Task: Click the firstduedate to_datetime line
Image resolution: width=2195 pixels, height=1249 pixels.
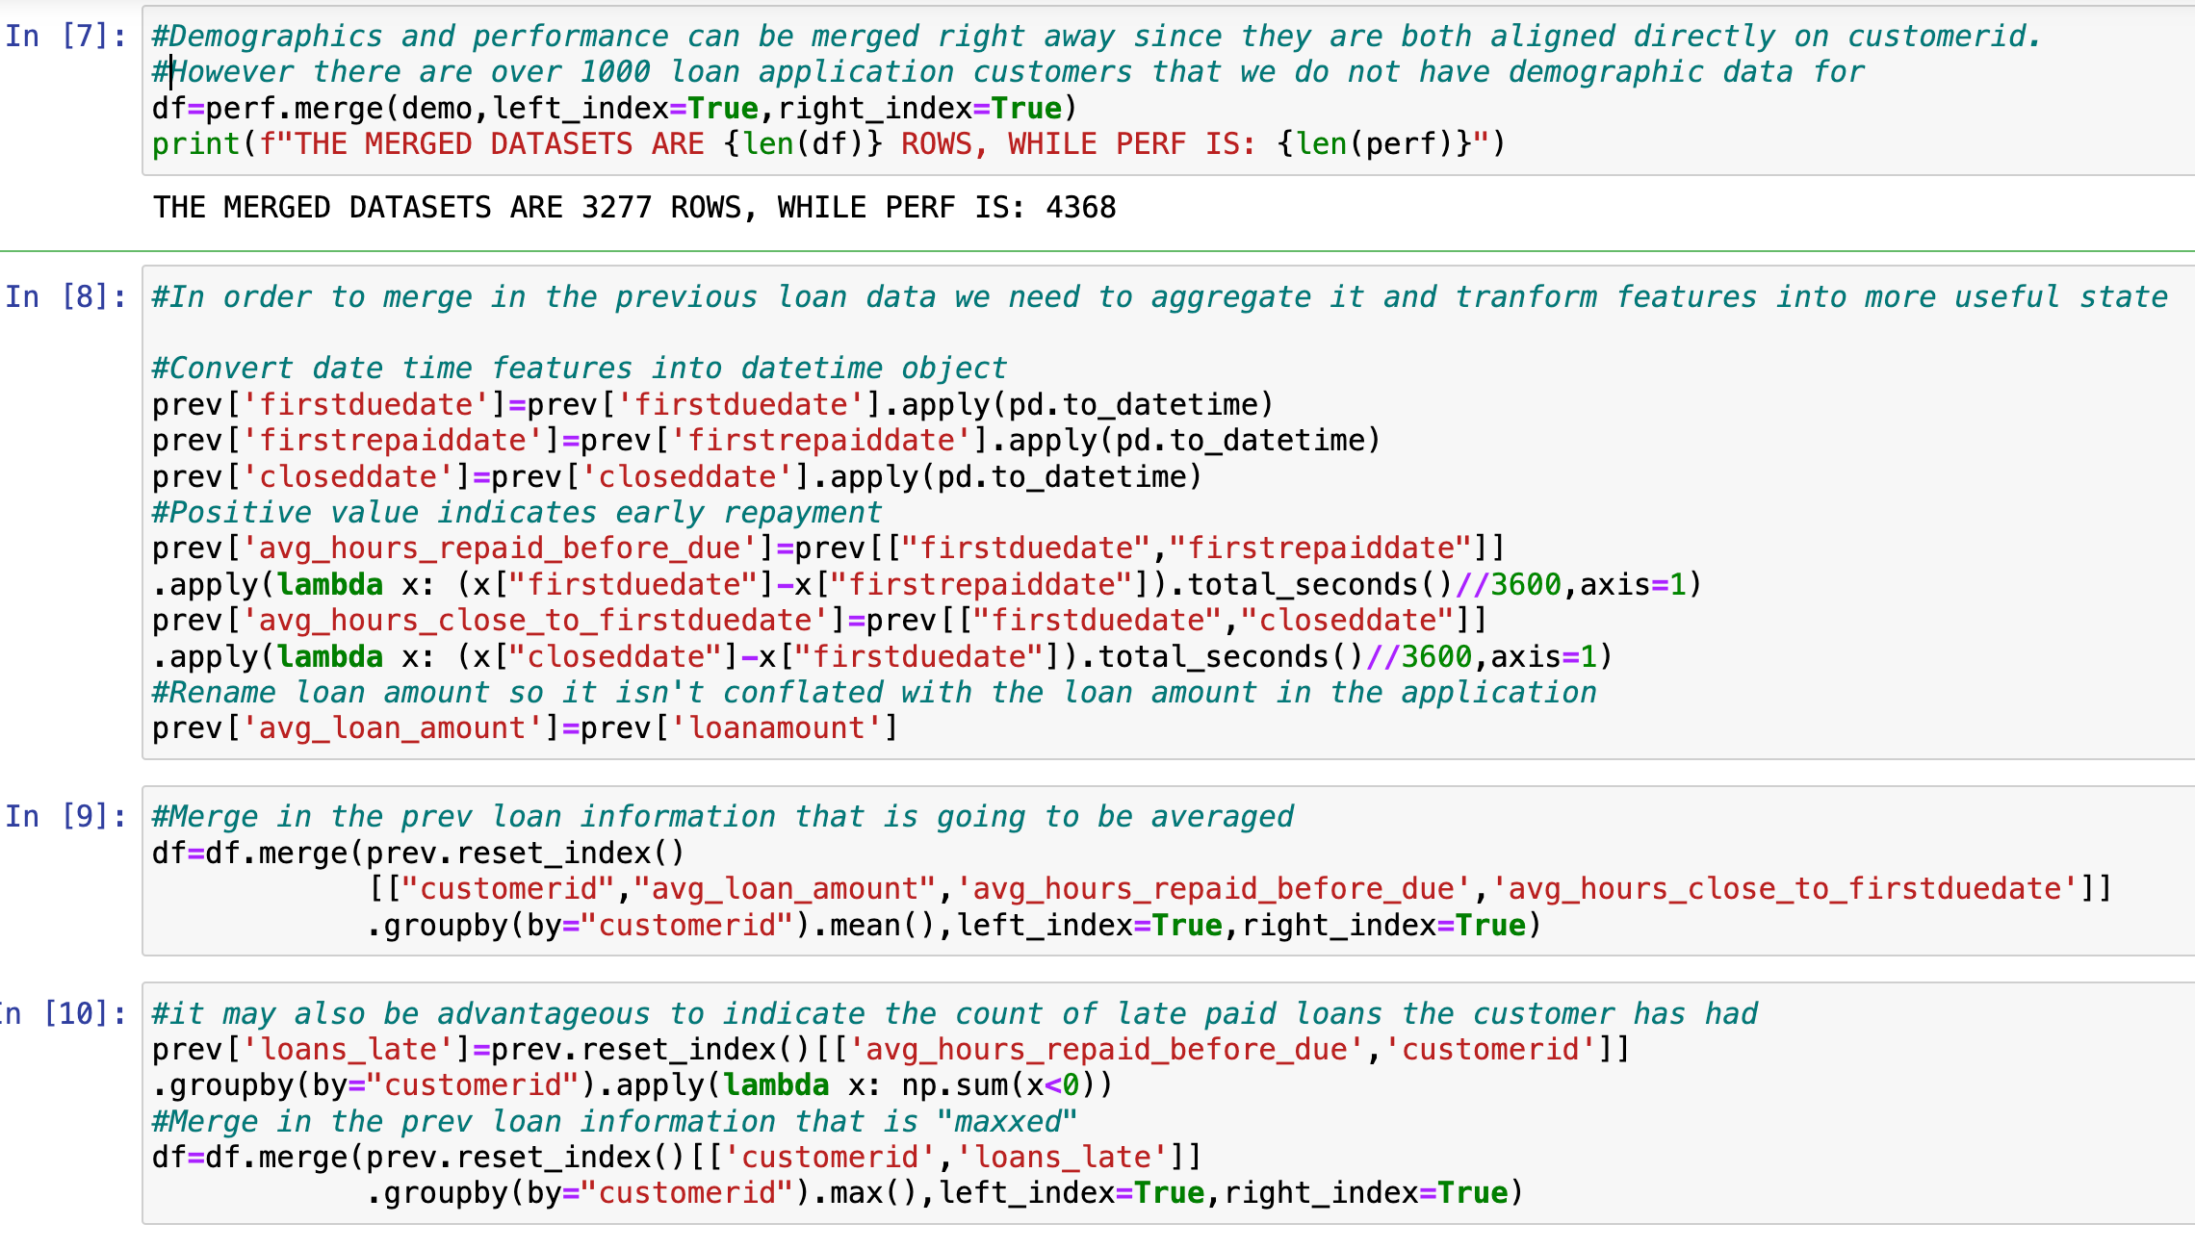Action: (x=712, y=405)
